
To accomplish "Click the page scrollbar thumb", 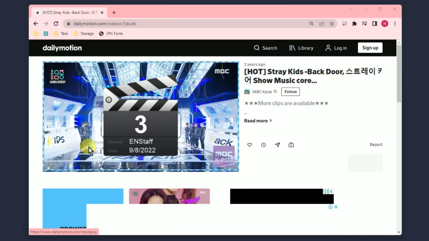I will coord(399,74).
